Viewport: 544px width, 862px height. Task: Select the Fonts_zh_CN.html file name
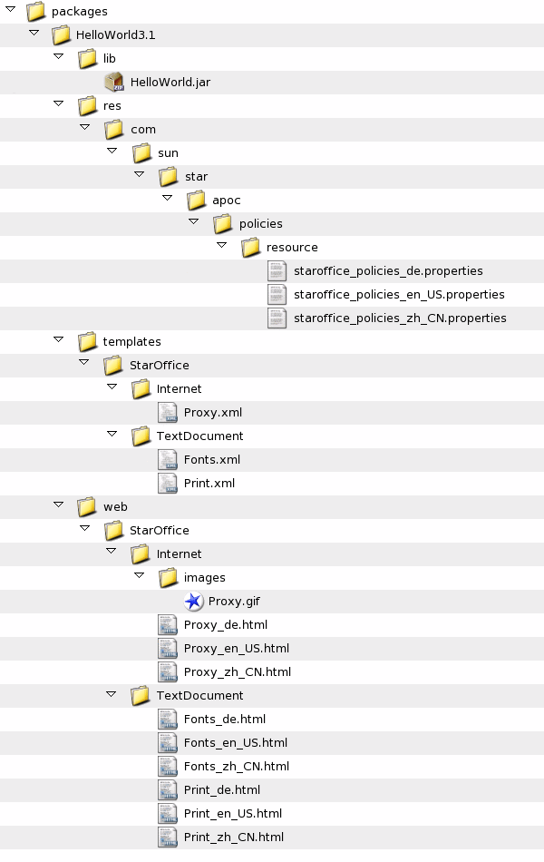point(237,767)
